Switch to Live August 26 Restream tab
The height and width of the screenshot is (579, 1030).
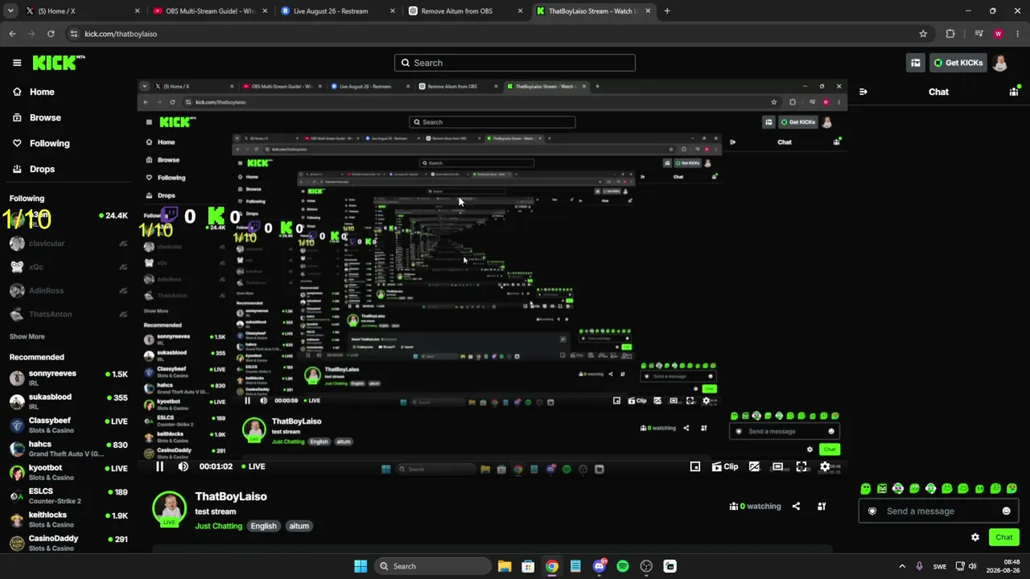[338, 11]
